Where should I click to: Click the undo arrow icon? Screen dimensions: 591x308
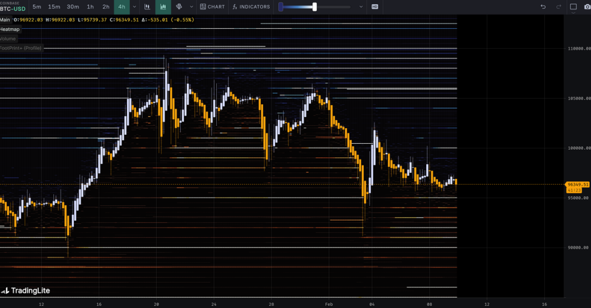tap(543, 7)
